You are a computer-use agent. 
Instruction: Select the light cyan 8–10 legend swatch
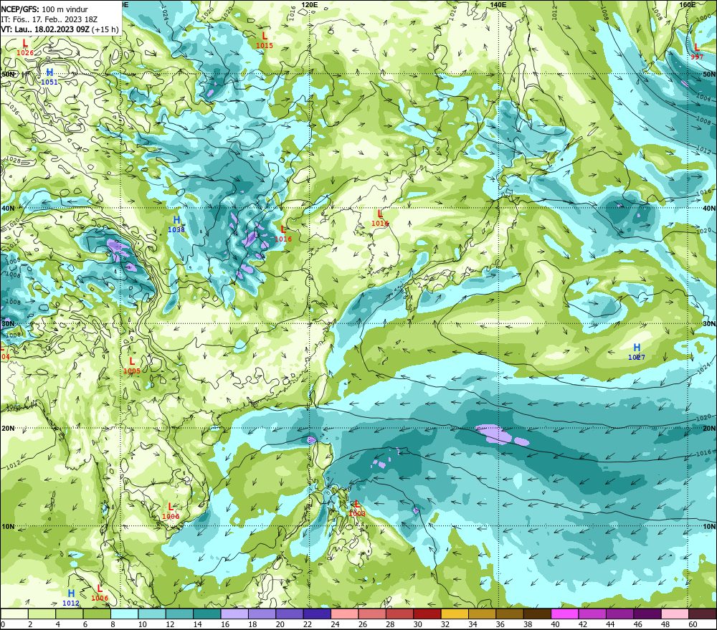point(124,614)
